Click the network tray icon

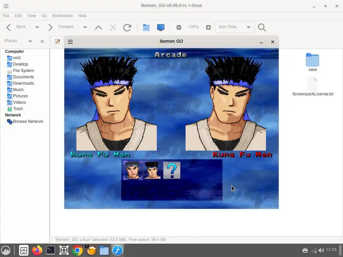(314, 250)
